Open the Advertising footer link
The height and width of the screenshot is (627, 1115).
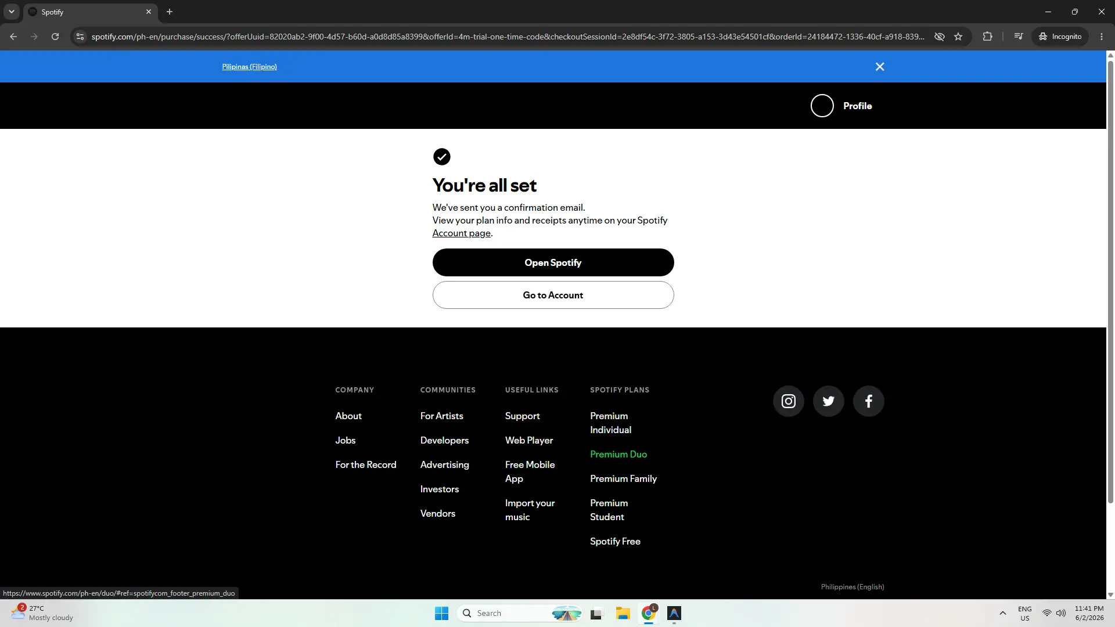click(x=444, y=464)
